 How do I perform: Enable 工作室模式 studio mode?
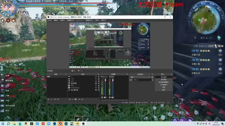coord(164,85)
